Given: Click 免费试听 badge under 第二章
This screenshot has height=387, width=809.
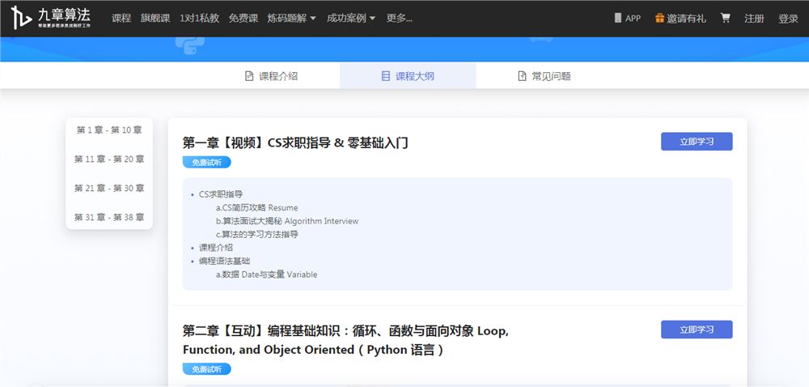Looking at the screenshot, I should pos(207,369).
